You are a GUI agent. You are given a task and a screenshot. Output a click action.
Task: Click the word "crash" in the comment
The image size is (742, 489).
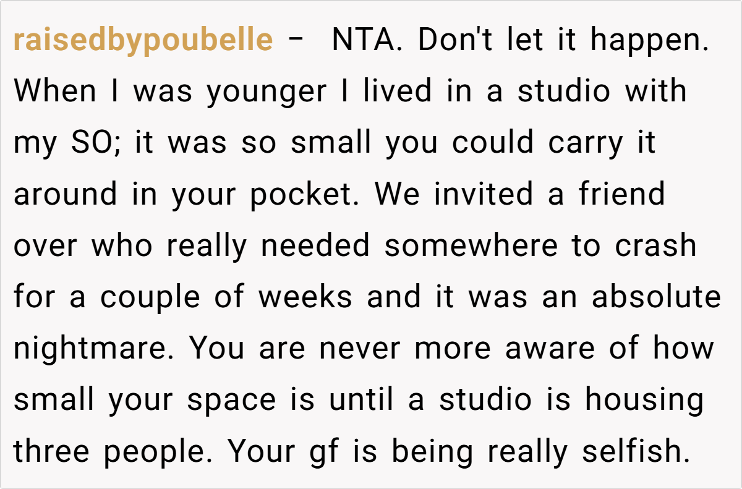point(655,246)
